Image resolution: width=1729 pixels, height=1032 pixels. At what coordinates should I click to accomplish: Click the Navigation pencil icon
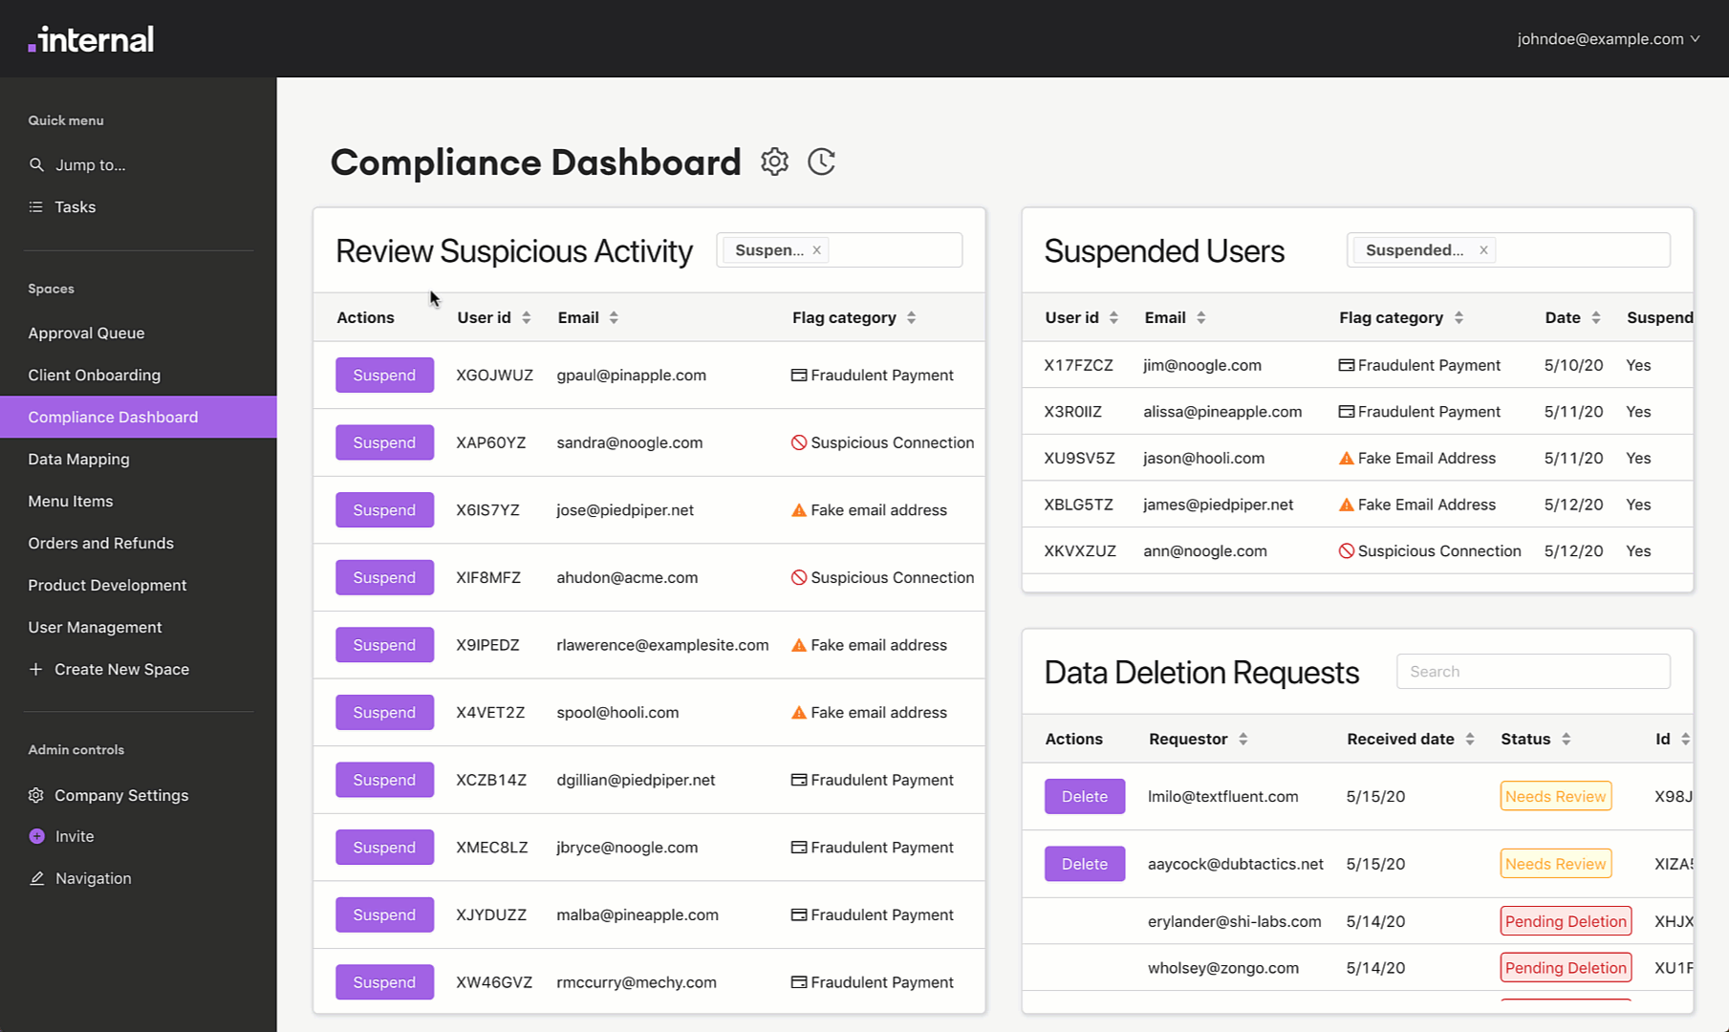(38, 877)
